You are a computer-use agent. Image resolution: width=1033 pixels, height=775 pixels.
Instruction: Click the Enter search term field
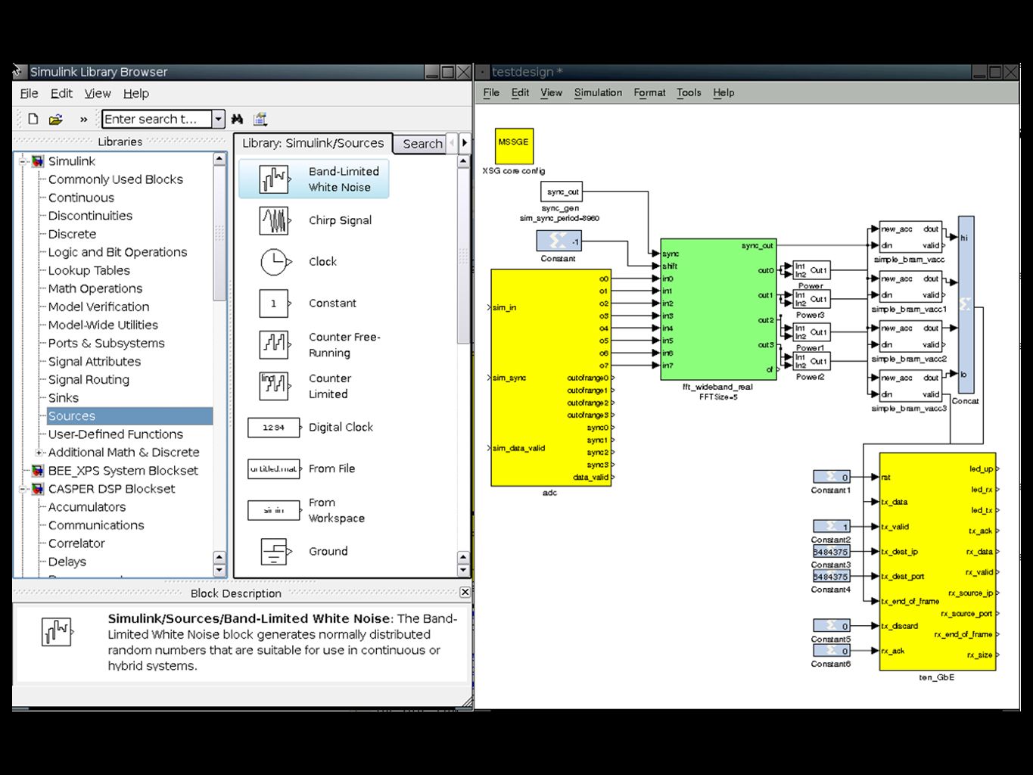(x=157, y=119)
